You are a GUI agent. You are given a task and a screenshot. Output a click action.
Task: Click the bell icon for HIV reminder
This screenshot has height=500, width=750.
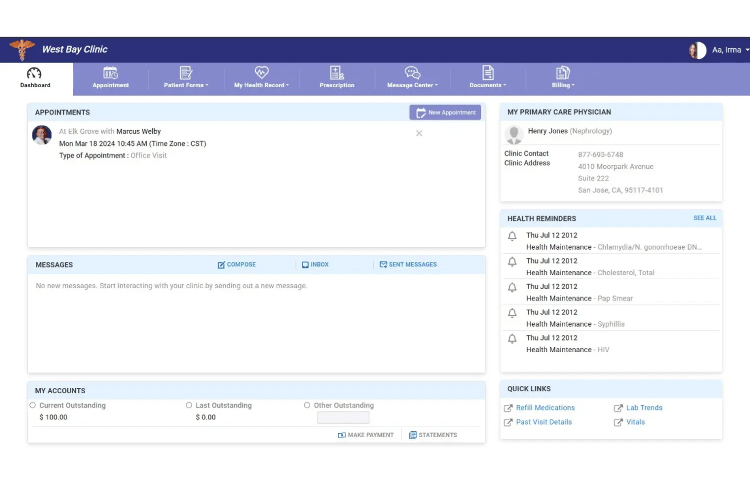tap(512, 339)
